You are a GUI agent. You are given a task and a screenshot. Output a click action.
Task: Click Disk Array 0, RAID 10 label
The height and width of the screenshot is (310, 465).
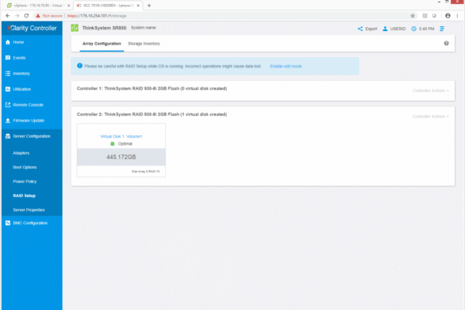point(145,172)
